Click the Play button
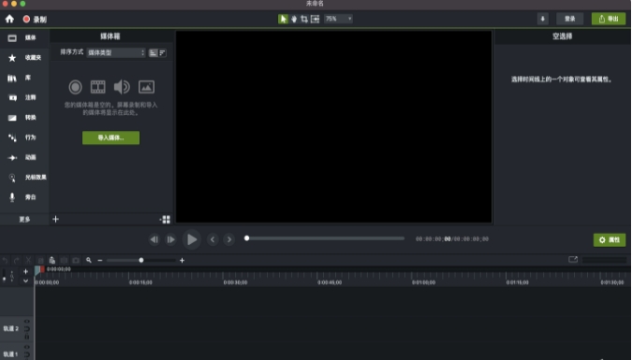Viewport: 632px width, 360px height. (x=191, y=239)
